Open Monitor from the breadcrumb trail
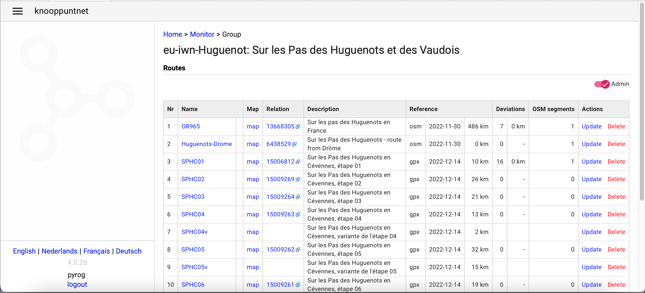 pos(202,34)
